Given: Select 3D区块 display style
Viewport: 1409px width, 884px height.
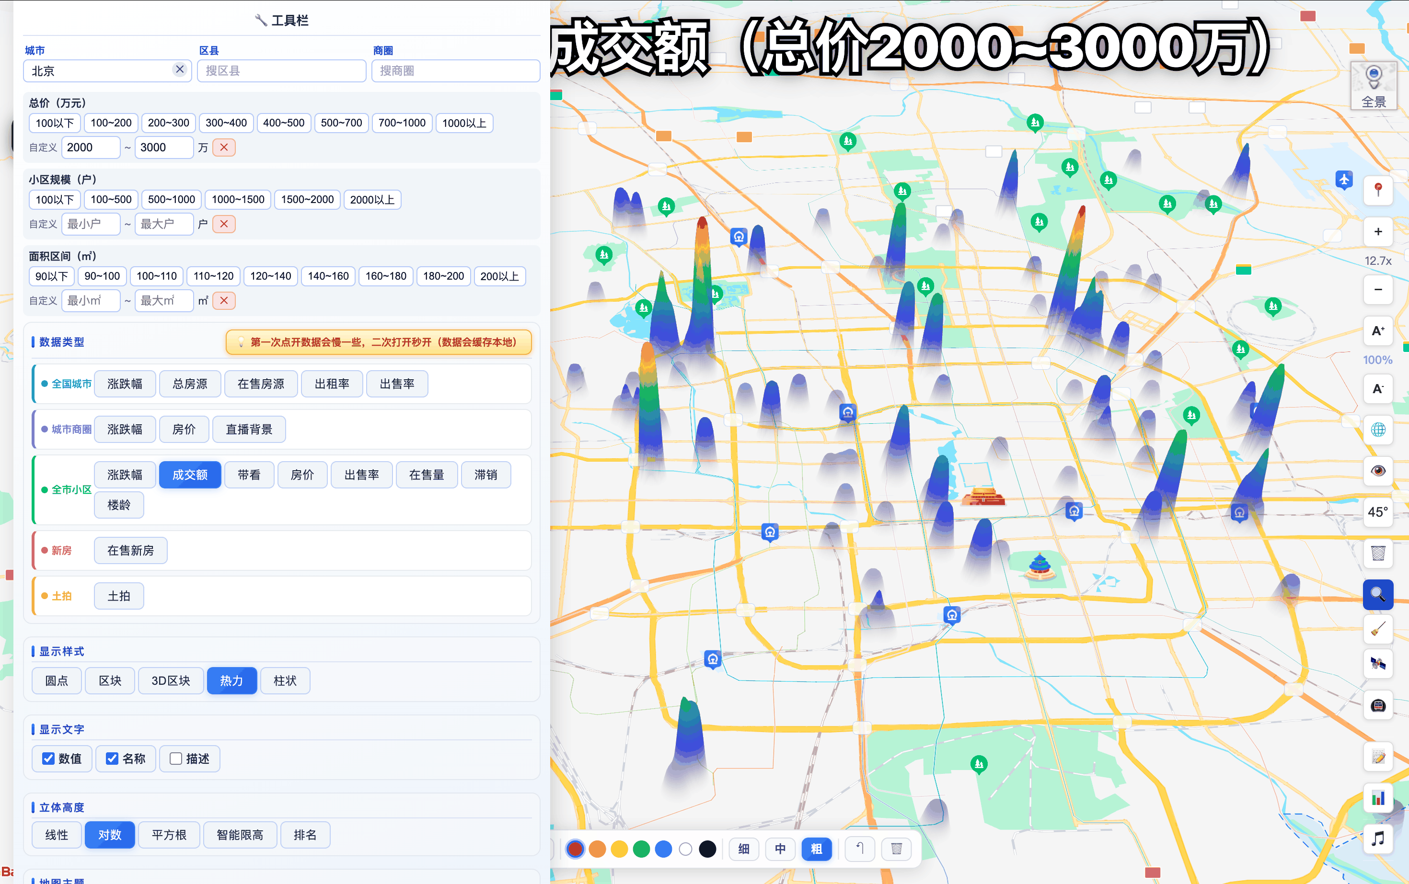Looking at the screenshot, I should point(171,680).
